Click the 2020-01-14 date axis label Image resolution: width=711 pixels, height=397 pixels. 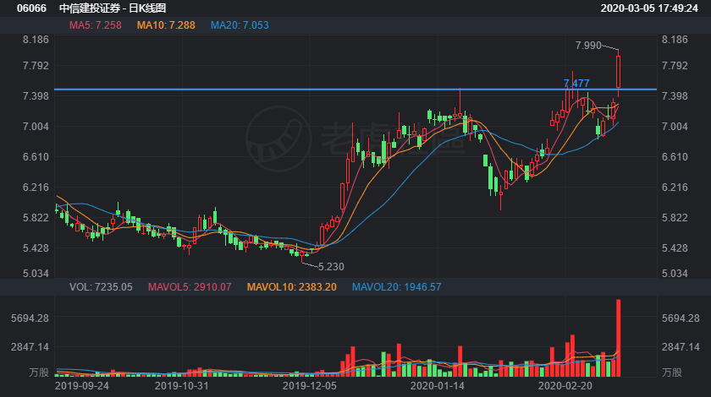click(x=437, y=386)
